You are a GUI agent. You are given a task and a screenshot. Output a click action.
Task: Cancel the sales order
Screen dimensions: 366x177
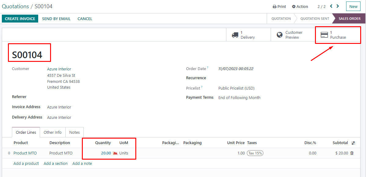85,19
